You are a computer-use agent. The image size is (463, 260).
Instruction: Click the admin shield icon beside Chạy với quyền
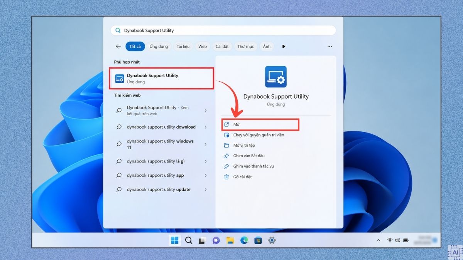[x=226, y=135]
